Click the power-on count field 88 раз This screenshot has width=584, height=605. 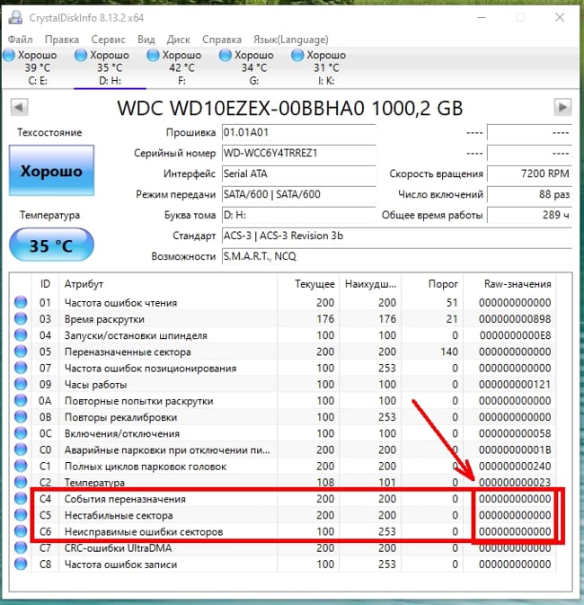(x=529, y=194)
